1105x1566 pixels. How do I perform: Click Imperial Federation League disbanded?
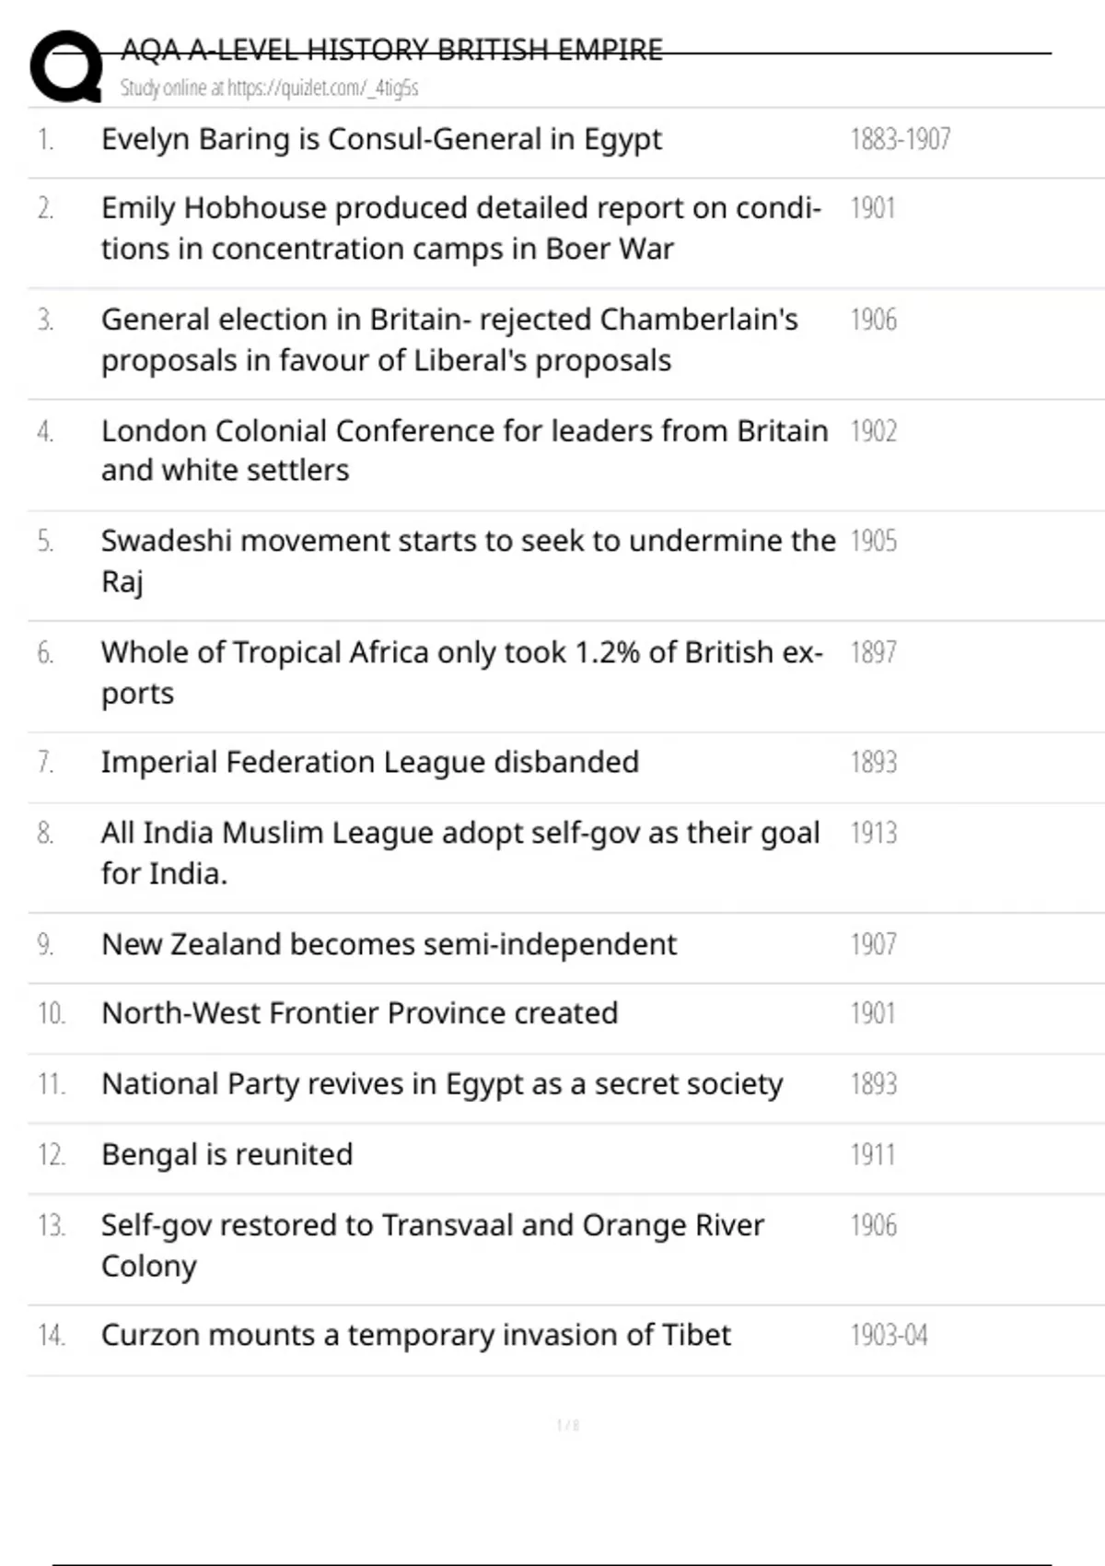369,763
